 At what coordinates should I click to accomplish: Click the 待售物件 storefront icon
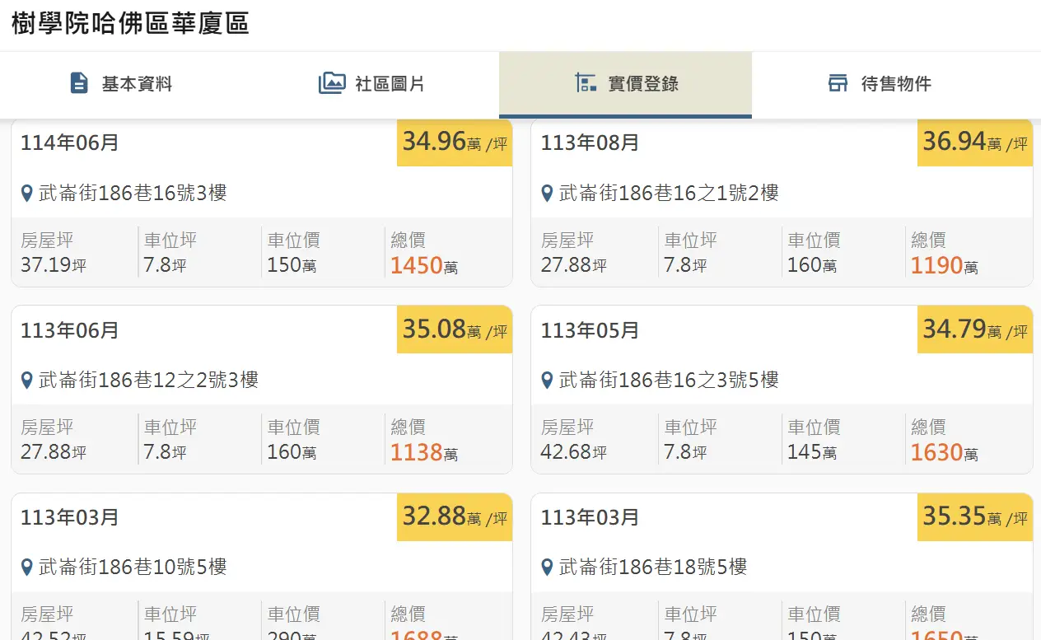pos(838,83)
